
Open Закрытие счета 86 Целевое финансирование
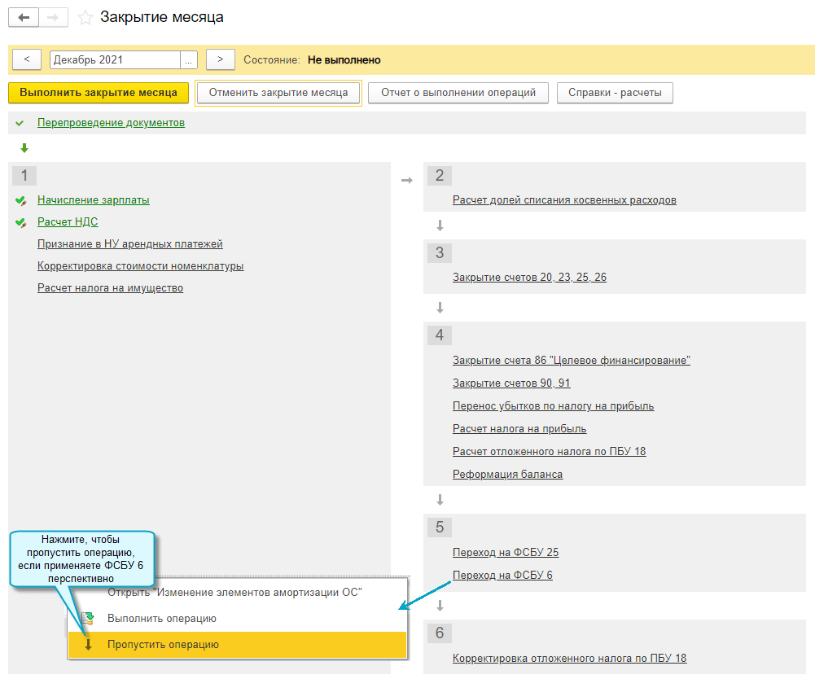[x=572, y=361]
